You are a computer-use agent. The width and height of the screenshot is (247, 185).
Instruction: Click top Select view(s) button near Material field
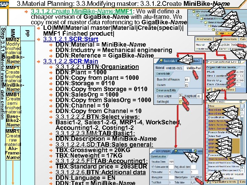pyautogui.click(x=204, y=39)
